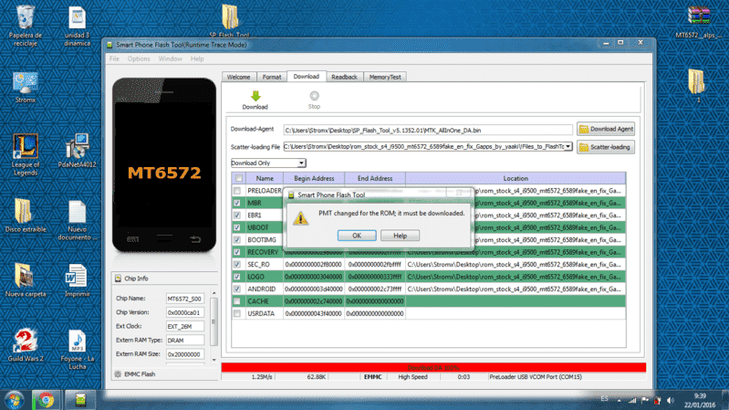Screen dimensions: 729x410
Task: Click the Download Agent folder button
Action: pos(606,129)
